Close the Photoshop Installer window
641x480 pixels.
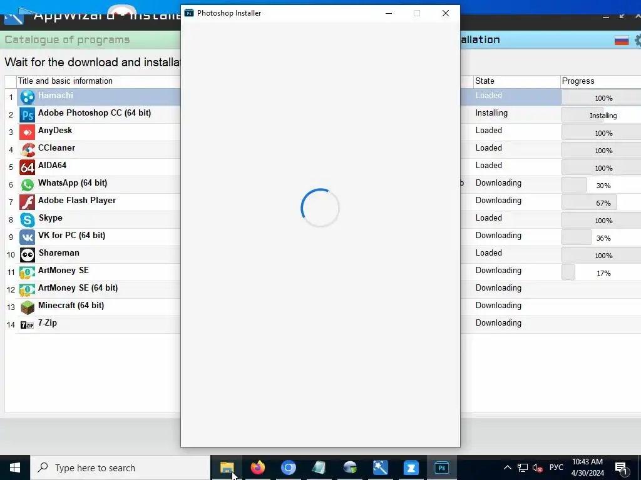click(x=446, y=13)
